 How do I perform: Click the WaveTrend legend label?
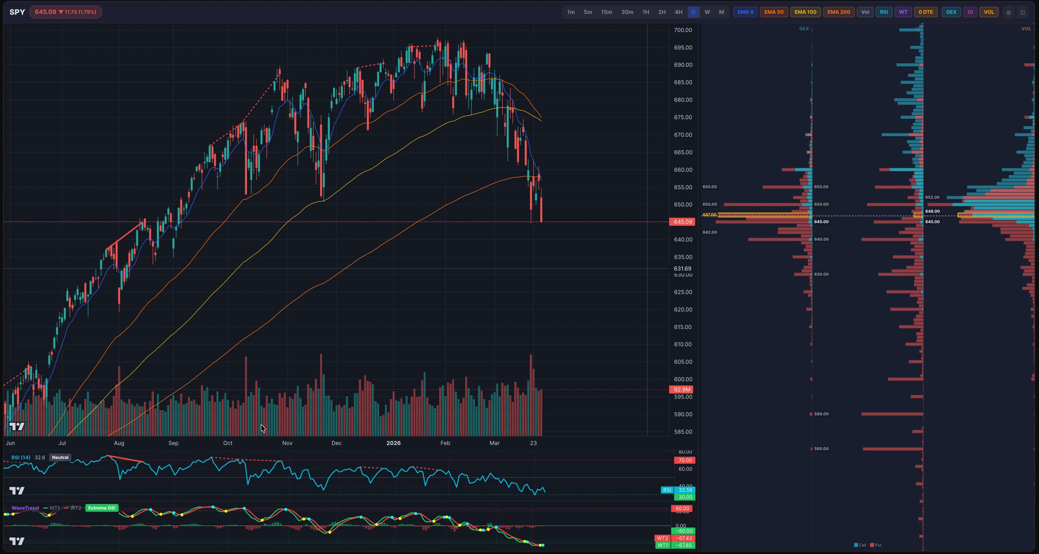(25, 508)
